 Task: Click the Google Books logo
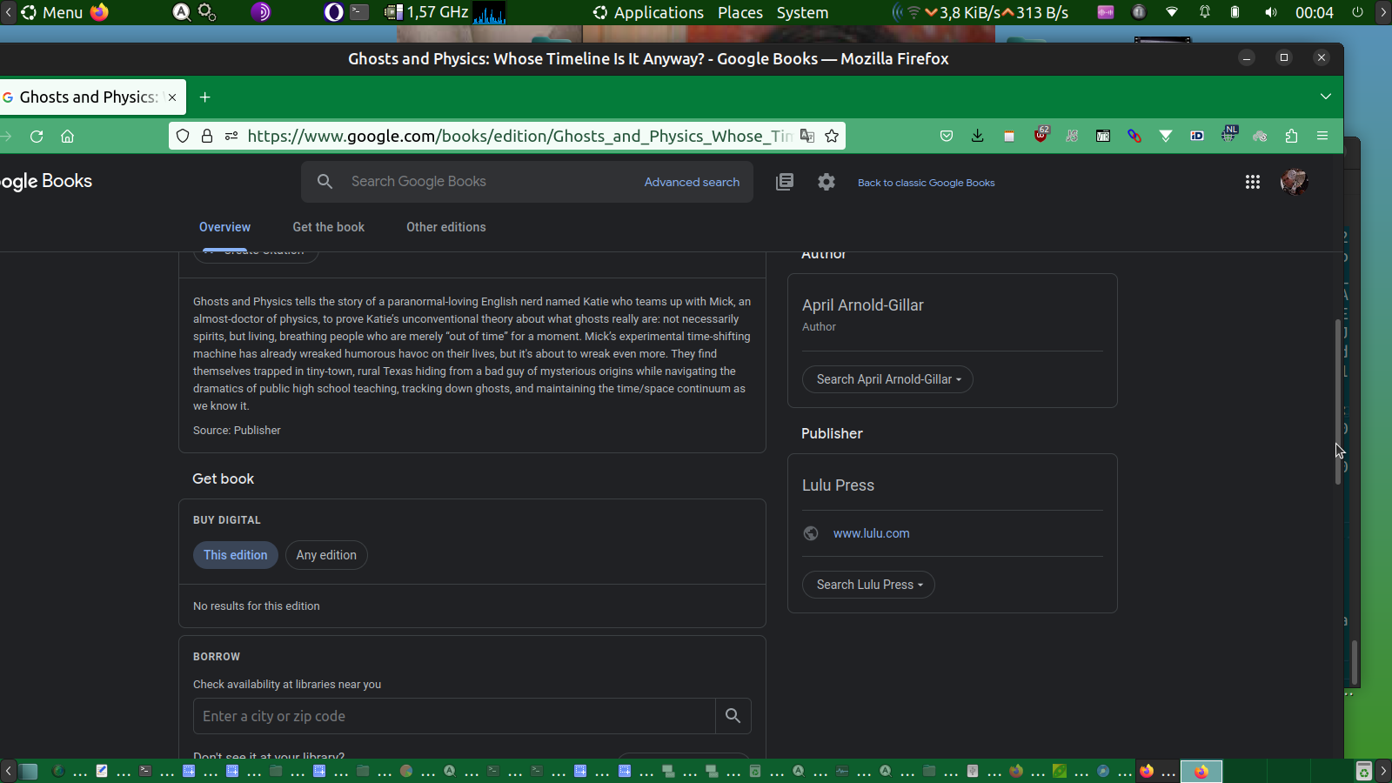coord(45,181)
